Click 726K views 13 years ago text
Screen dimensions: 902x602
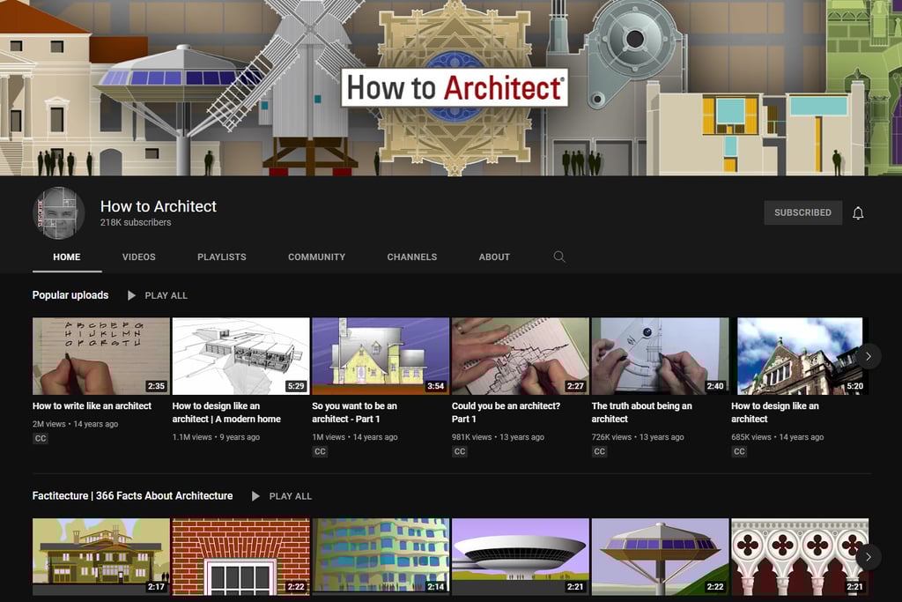638,437
